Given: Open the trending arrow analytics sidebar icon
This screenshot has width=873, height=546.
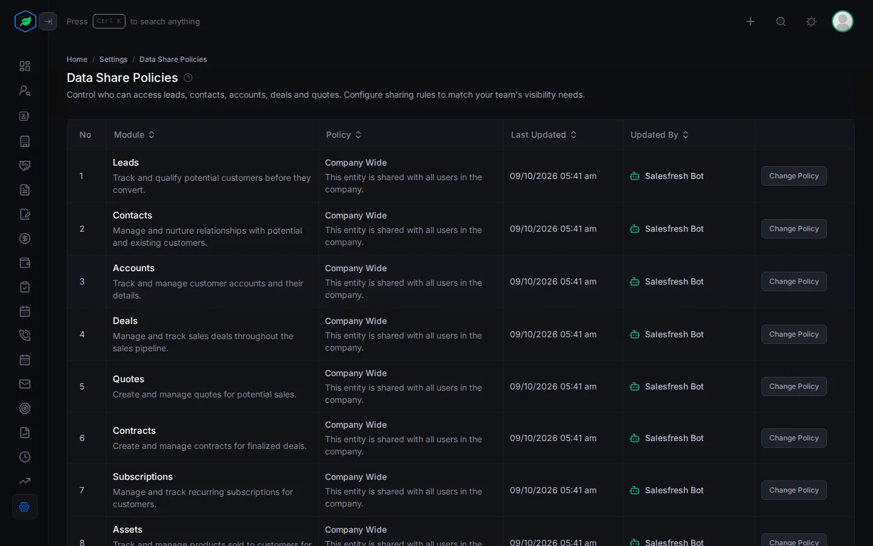Looking at the screenshot, I should tap(25, 481).
